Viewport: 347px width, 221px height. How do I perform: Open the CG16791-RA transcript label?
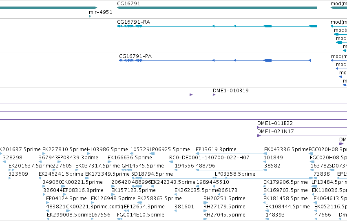[x=133, y=22]
